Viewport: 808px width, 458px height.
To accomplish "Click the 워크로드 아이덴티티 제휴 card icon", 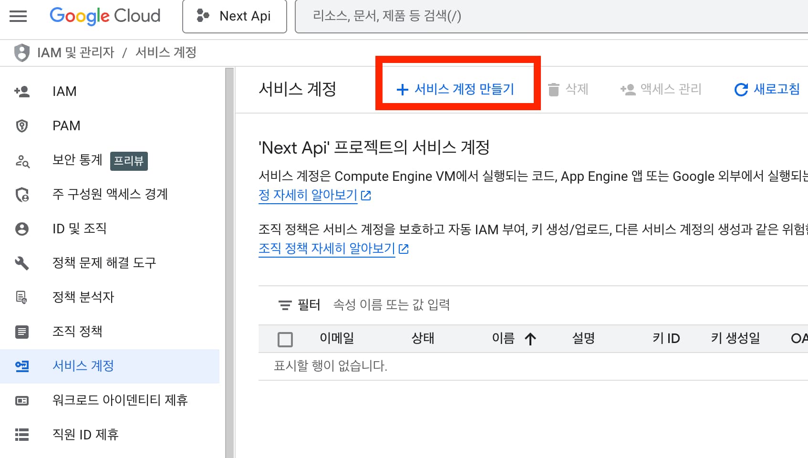I will pos(22,400).
